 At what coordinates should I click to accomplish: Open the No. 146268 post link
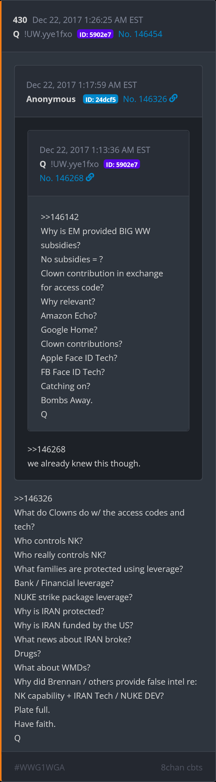(x=61, y=178)
